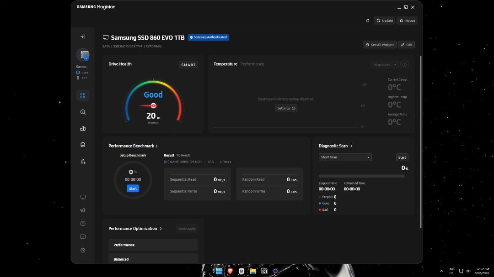Start the performance benchmark
This screenshot has height=277, width=494.
click(x=133, y=188)
